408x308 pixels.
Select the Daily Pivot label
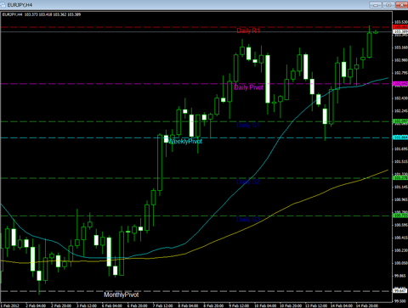[248, 87]
